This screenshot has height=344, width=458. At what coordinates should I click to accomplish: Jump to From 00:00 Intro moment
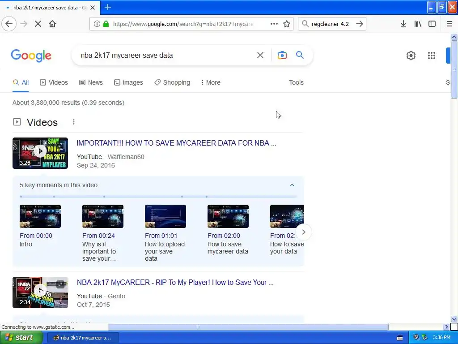(36, 236)
